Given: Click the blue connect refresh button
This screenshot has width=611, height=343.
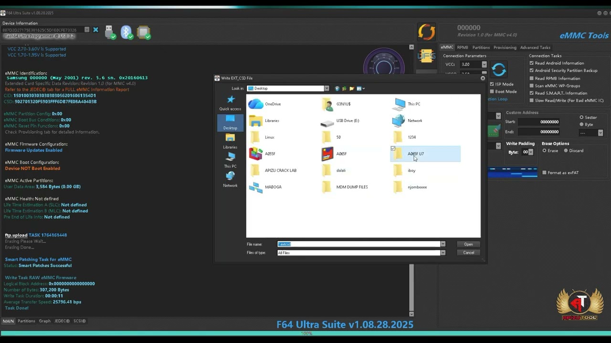Looking at the screenshot, I should tap(499, 70).
